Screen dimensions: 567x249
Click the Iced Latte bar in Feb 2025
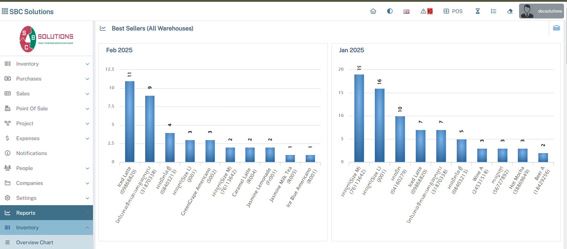point(130,122)
